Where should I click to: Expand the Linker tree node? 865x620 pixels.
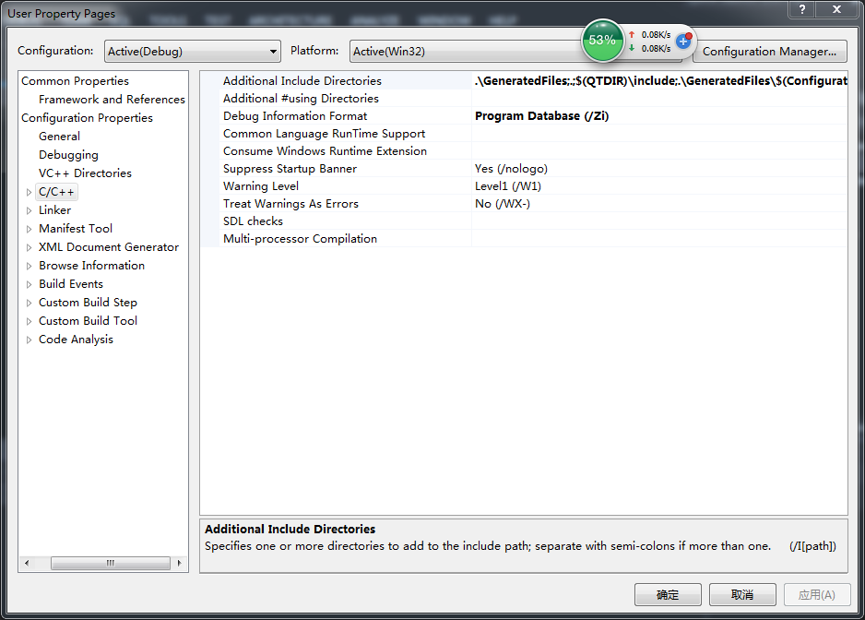(x=30, y=210)
